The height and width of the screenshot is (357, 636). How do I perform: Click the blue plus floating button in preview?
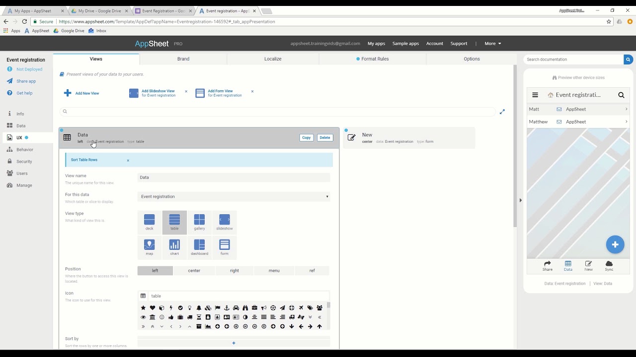coord(615,244)
